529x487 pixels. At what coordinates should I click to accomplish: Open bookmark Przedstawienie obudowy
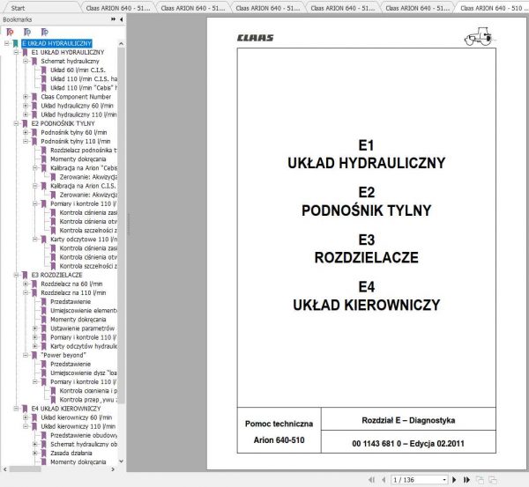pos(84,435)
